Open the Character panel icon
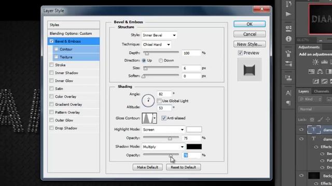Image resolution: width=332 pixels, height=186 pixels. point(288,93)
